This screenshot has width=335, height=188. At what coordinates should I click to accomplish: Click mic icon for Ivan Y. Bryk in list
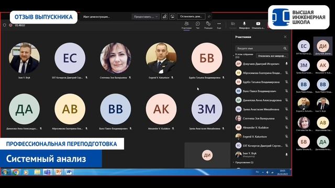286,155
